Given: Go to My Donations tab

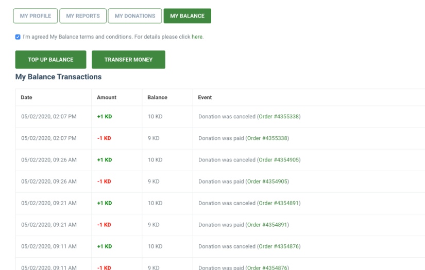Looking at the screenshot, I should [134, 16].
